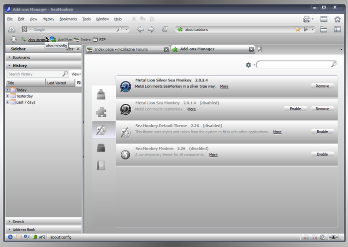Enable the SeaMonkey Modern theme
The image size is (348, 247).
[x=322, y=154]
